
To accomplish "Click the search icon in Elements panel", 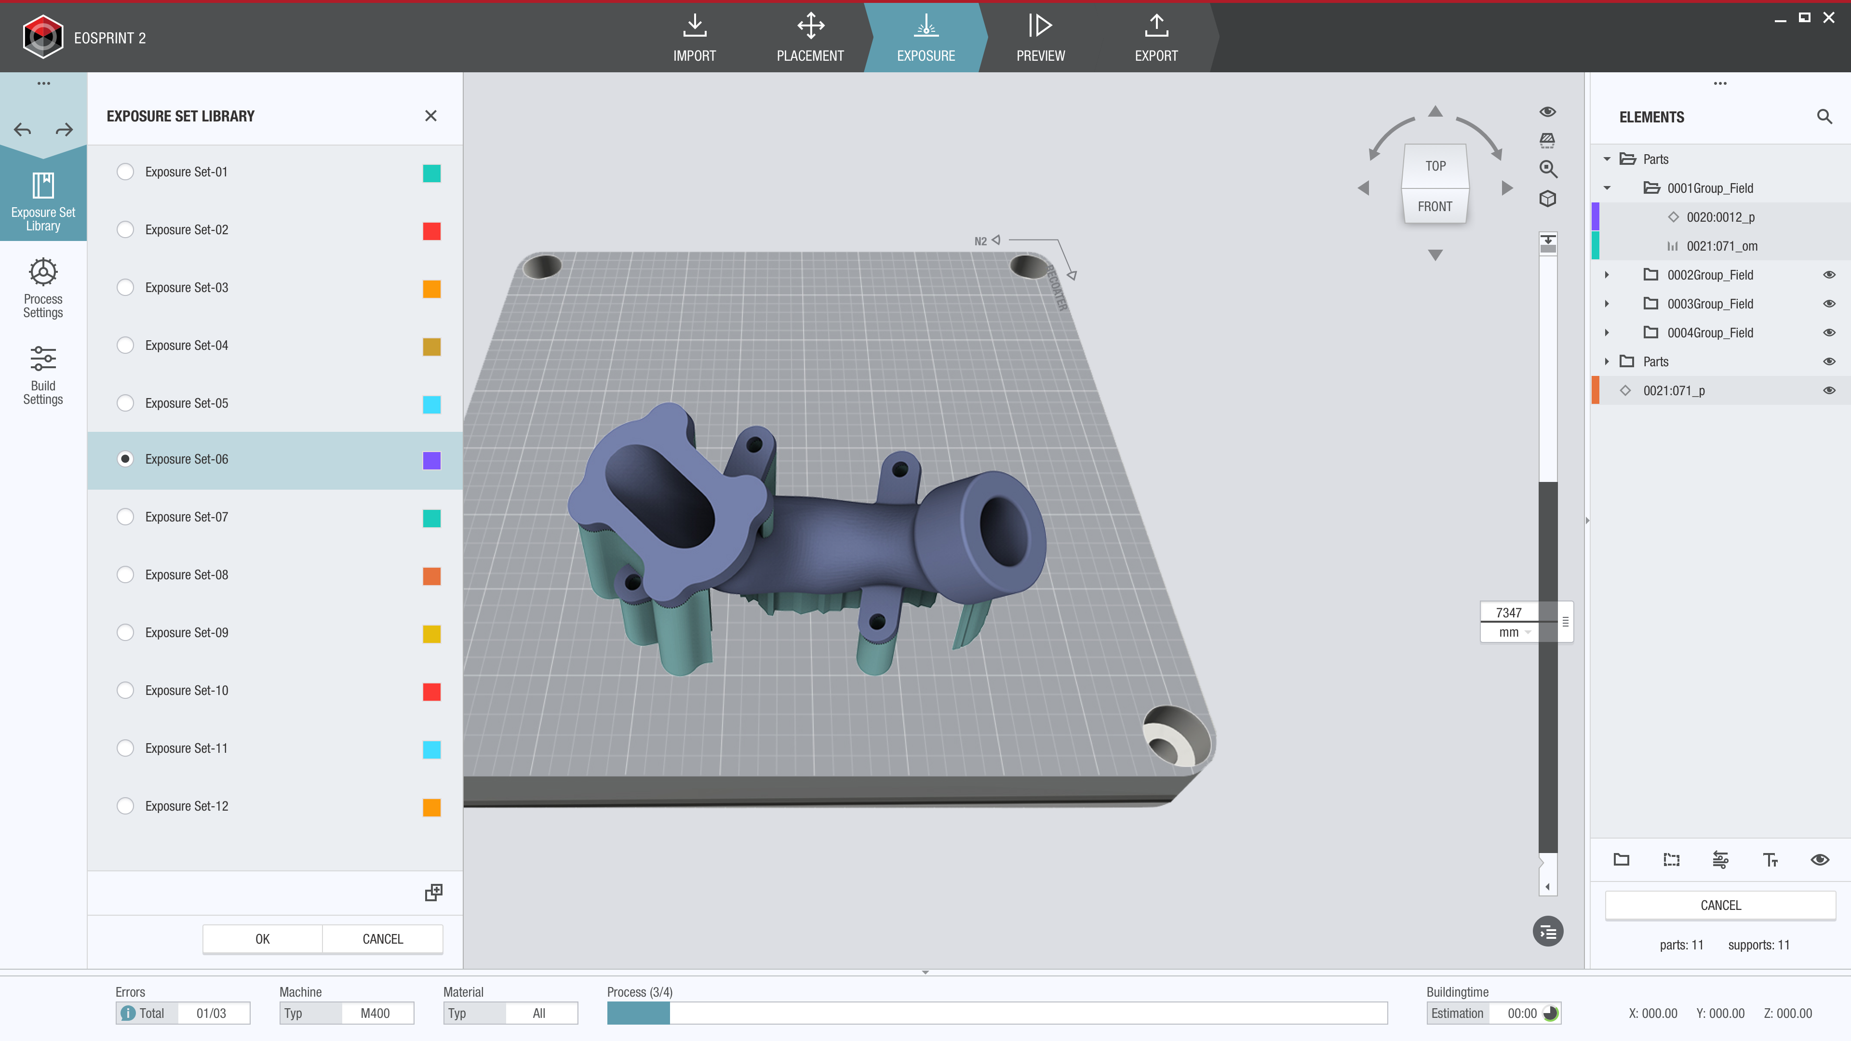I will point(1824,116).
